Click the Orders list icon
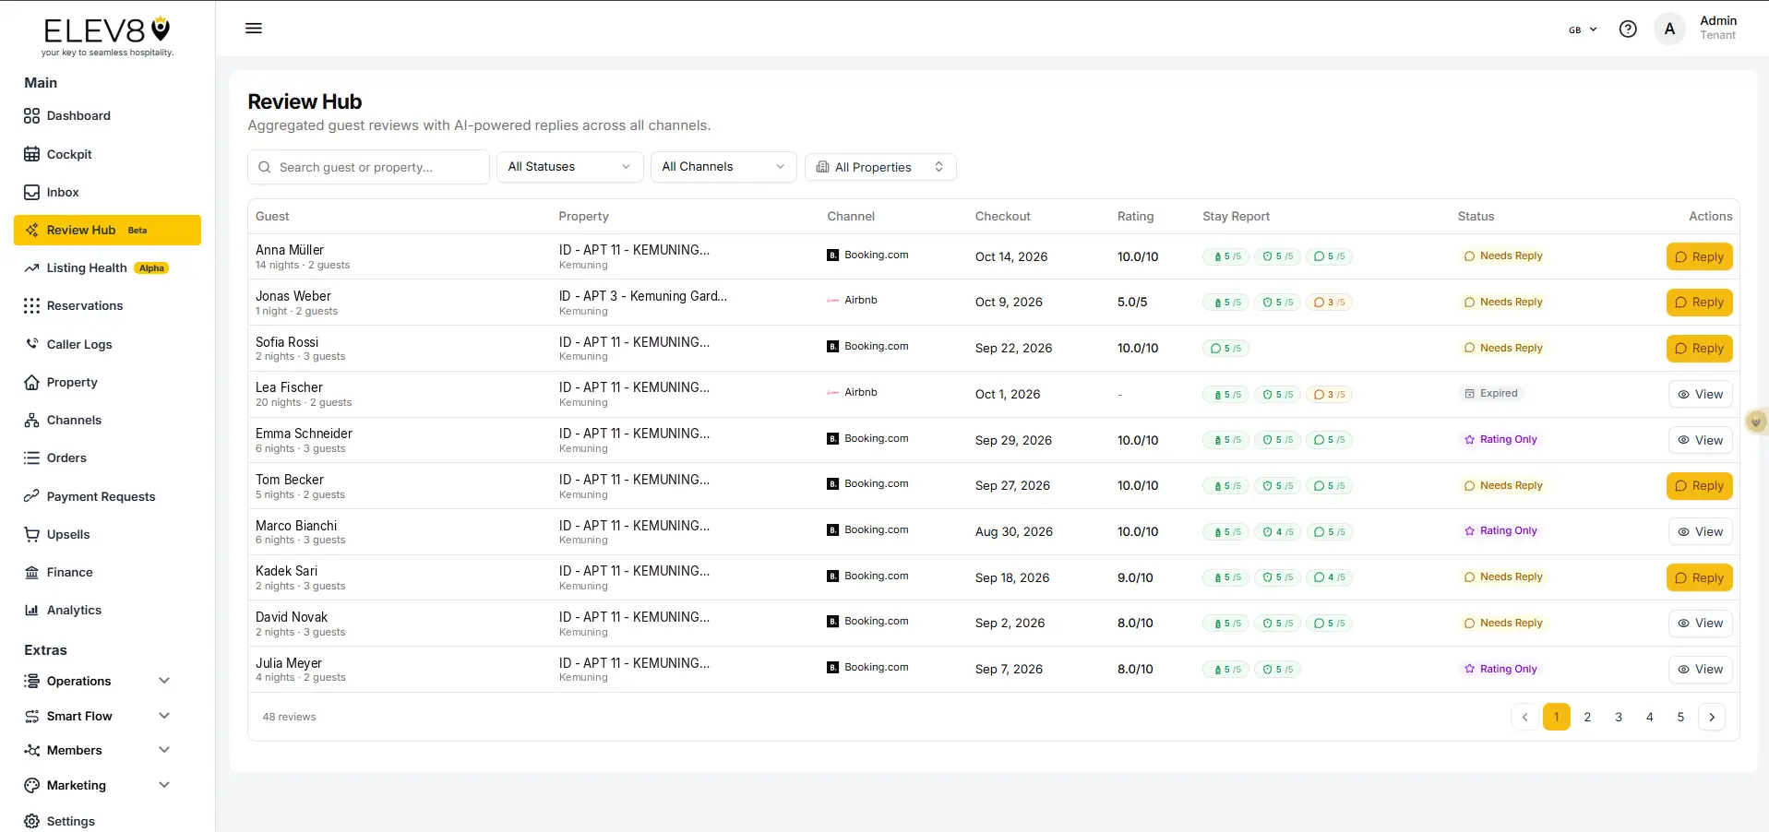 pos(31,458)
